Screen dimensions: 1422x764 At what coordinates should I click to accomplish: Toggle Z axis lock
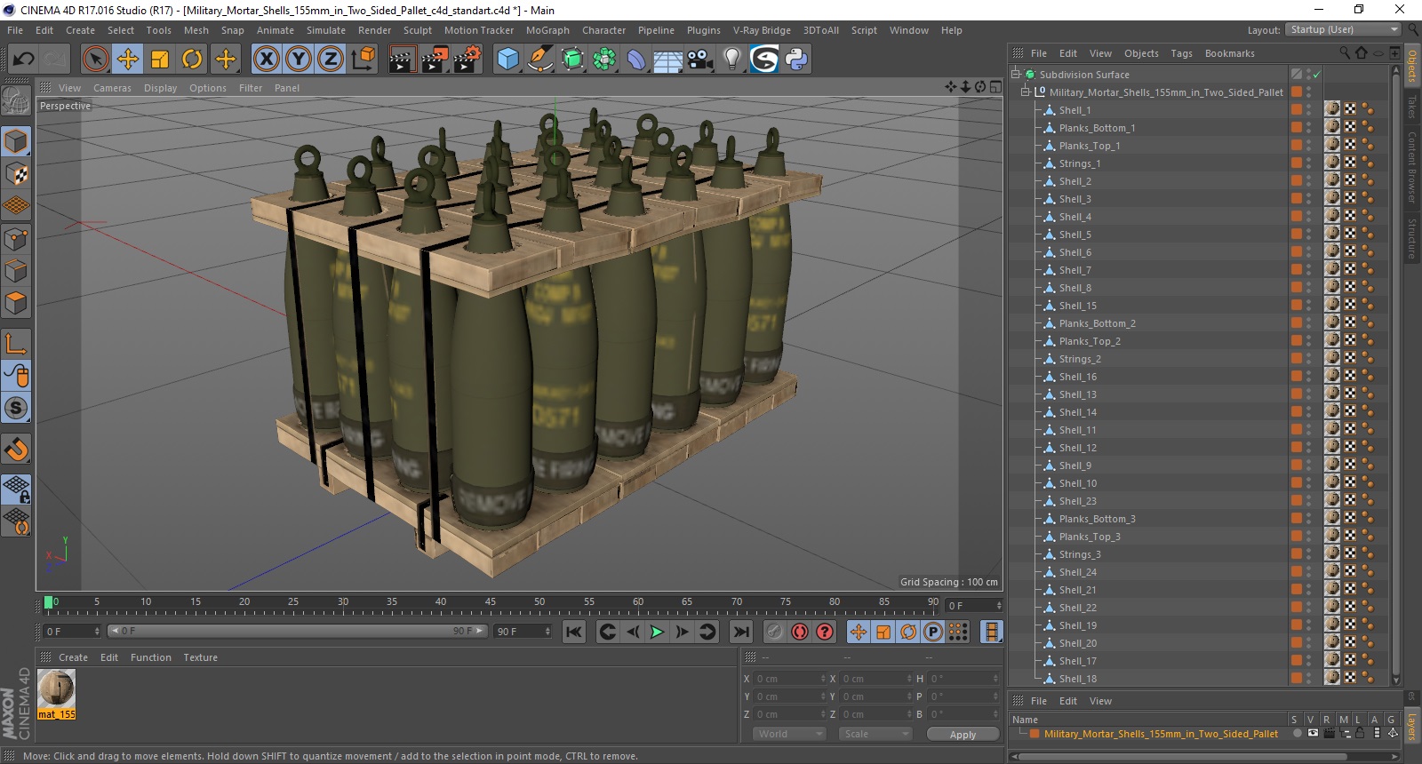pyautogui.click(x=330, y=60)
